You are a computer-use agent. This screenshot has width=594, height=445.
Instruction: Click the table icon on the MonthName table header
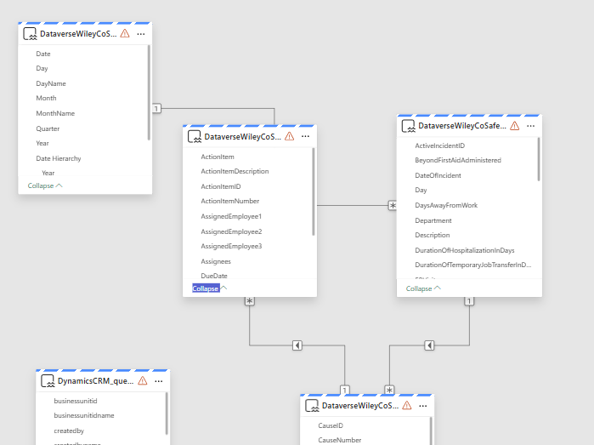click(30, 34)
